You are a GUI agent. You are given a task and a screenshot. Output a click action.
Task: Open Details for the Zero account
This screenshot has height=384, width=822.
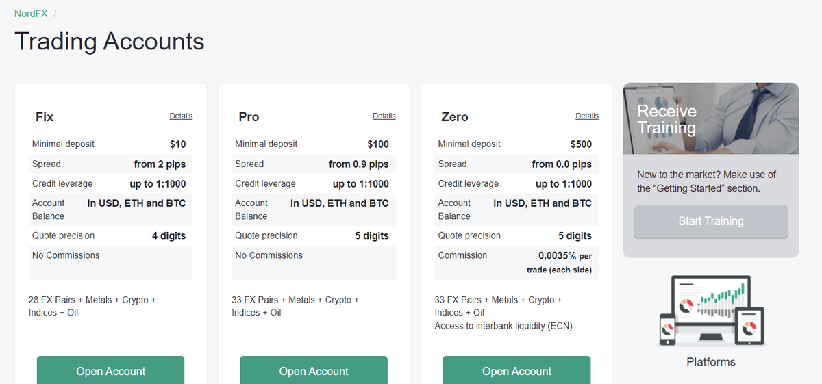(587, 116)
